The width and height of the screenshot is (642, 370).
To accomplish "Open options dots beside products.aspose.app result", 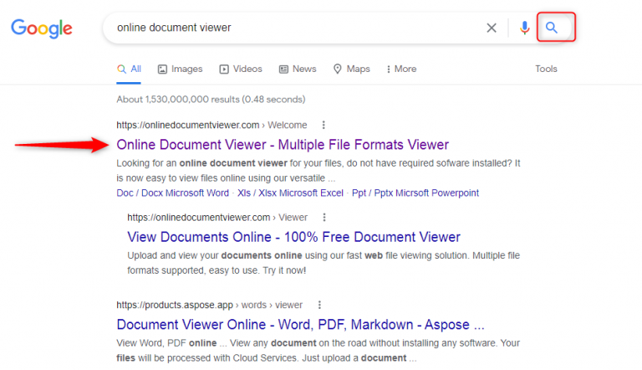I will tap(318, 305).
